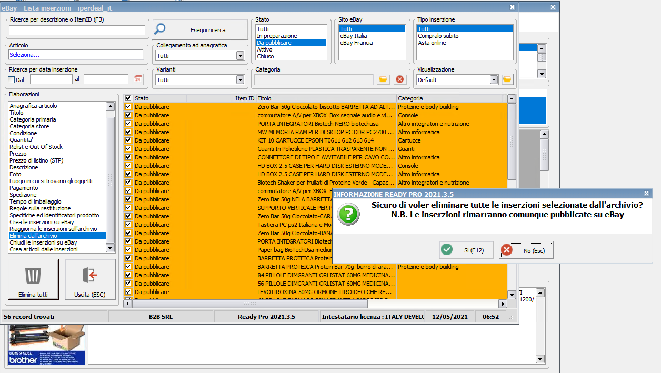Open the Varianti dropdown
The width and height of the screenshot is (661, 374).
240,79
